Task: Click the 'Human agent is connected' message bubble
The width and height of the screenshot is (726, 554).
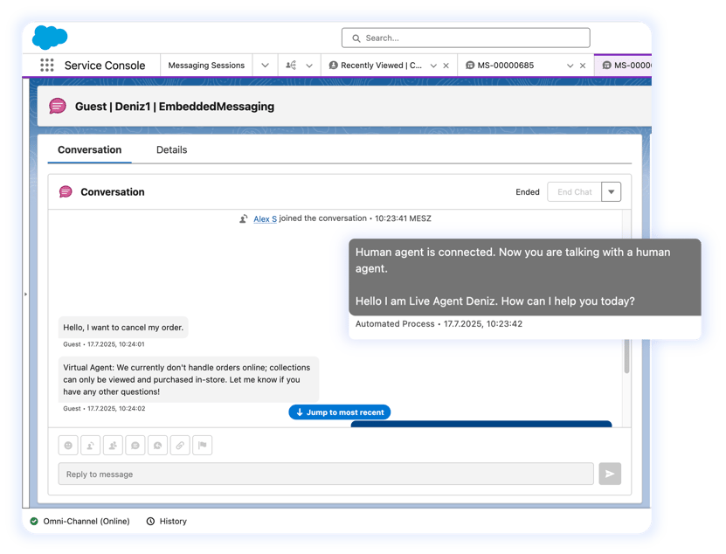Action: point(524,276)
